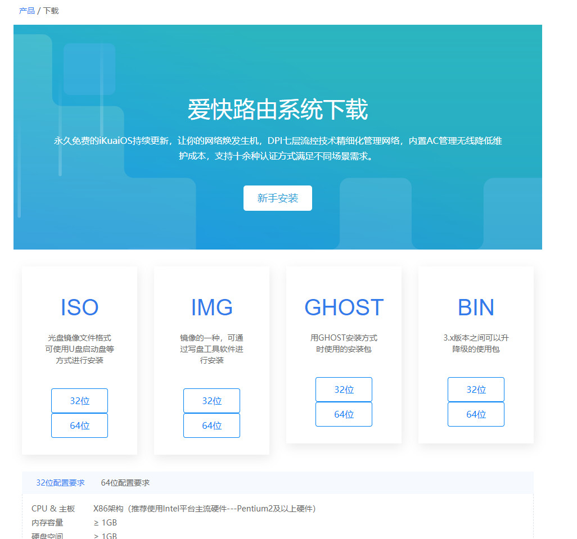Download GHOST 32位 version
The width and height of the screenshot is (577, 539).
344,389
